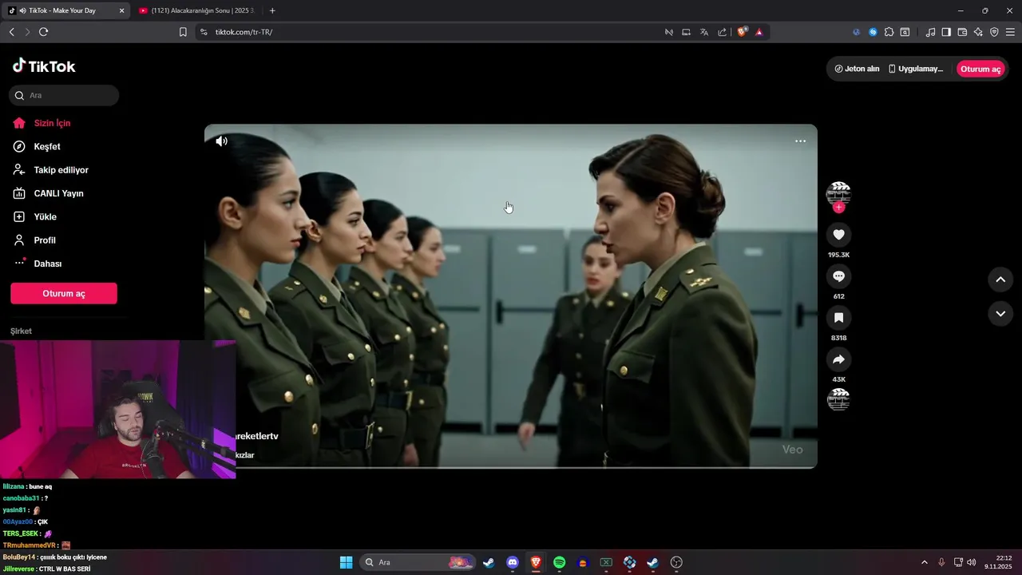1022x575 pixels.
Task: Follow creator via red plus badge
Action: point(838,208)
